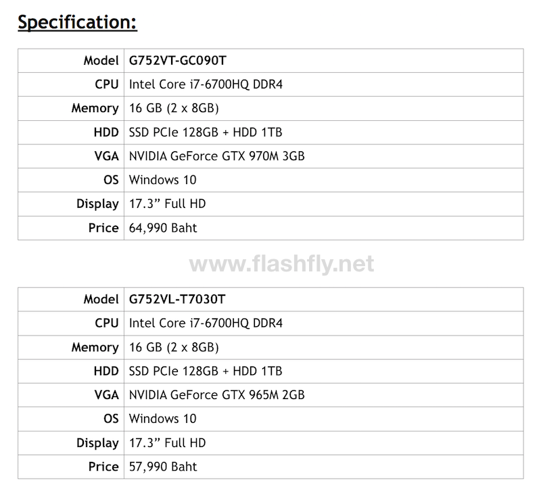The image size is (541, 499).
Task: Click CPU value in the G752VL-T7030T table
Action: coord(206,323)
